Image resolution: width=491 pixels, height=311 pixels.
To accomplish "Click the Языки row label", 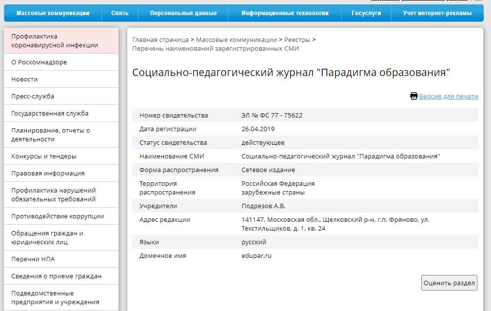I will click(149, 242).
